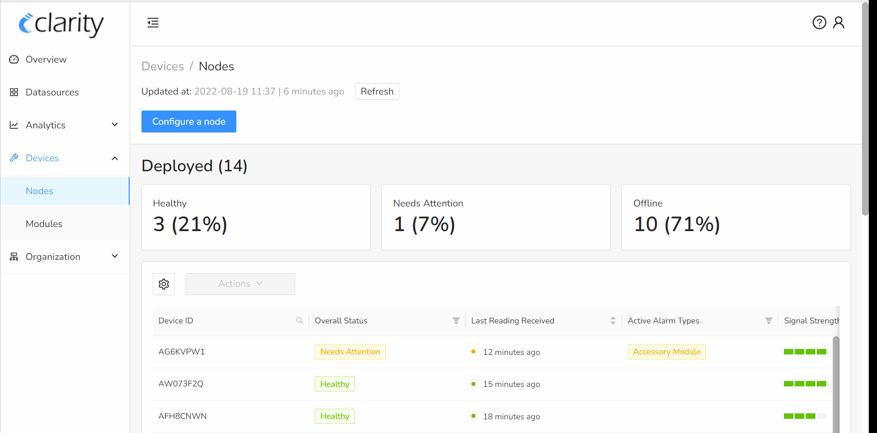This screenshot has height=433, width=877.
Task: Open the Device ID search
Action: coord(300,320)
